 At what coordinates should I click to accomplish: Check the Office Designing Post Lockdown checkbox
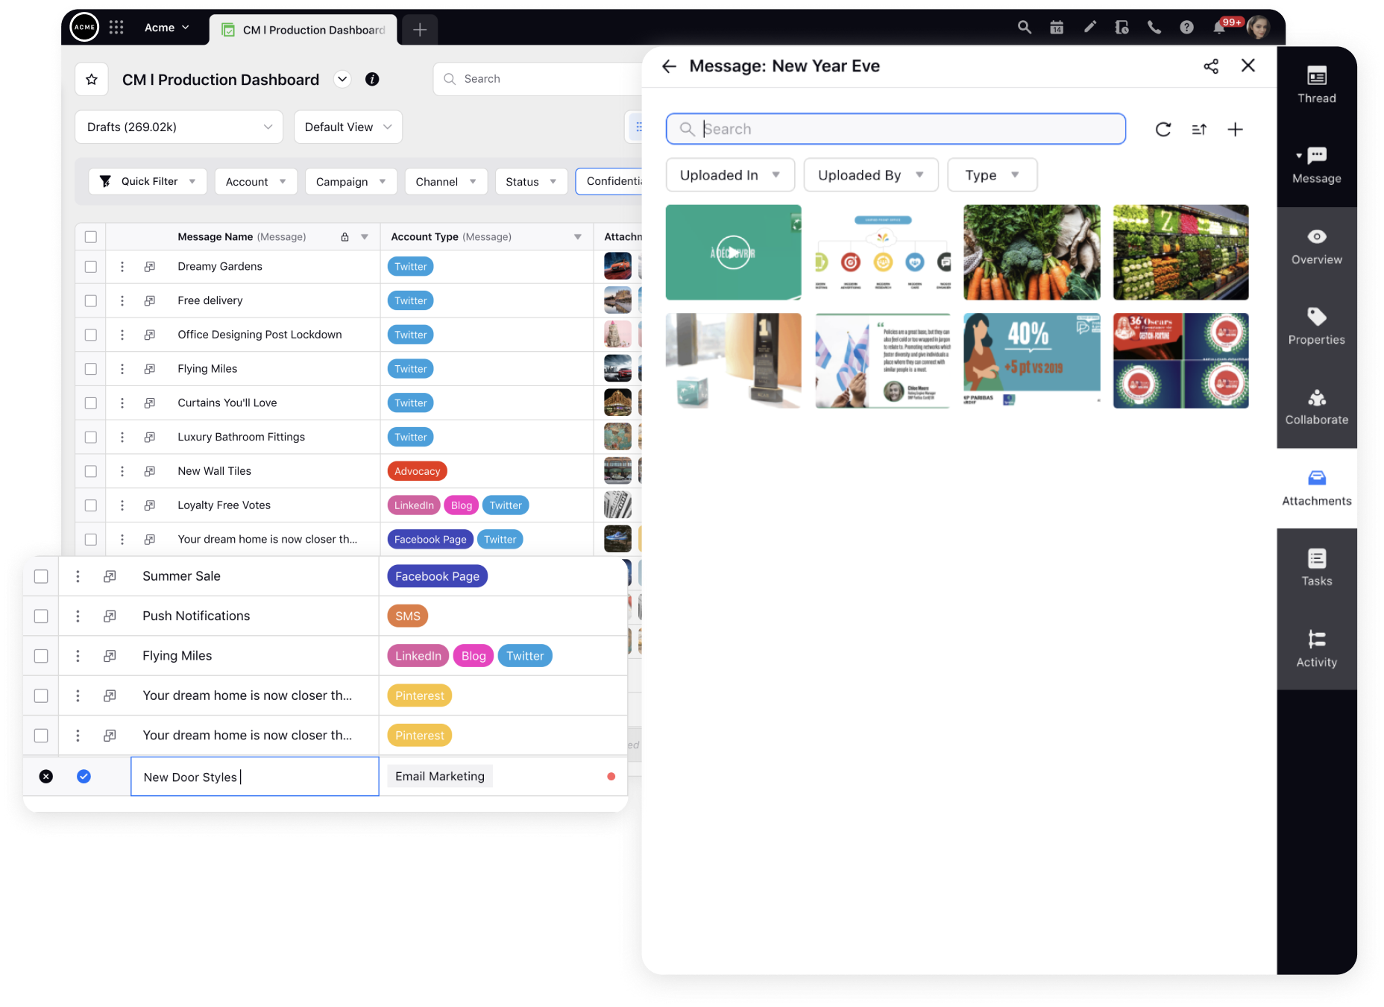click(91, 335)
